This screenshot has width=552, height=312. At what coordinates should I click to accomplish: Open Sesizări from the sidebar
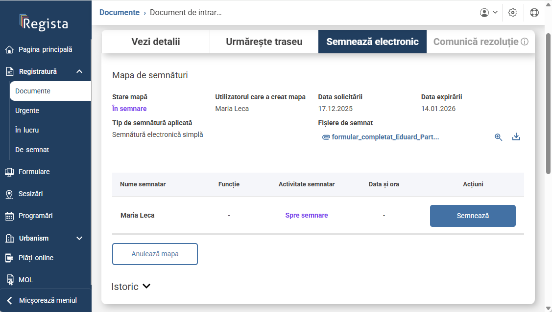(30, 194)
